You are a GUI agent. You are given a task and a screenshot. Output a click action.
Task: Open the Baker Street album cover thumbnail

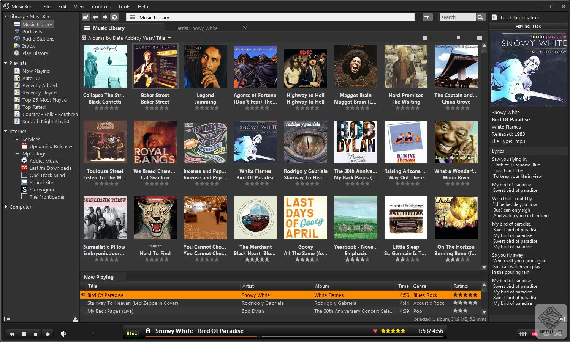pyautogui.click(x=155, y=66)
